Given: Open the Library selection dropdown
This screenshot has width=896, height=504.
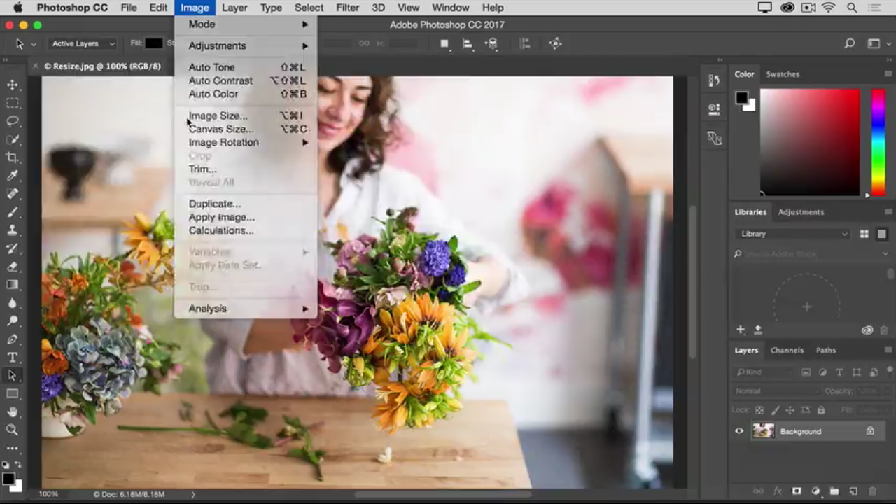Looking at the screenshot, I should tap(792, 234).
